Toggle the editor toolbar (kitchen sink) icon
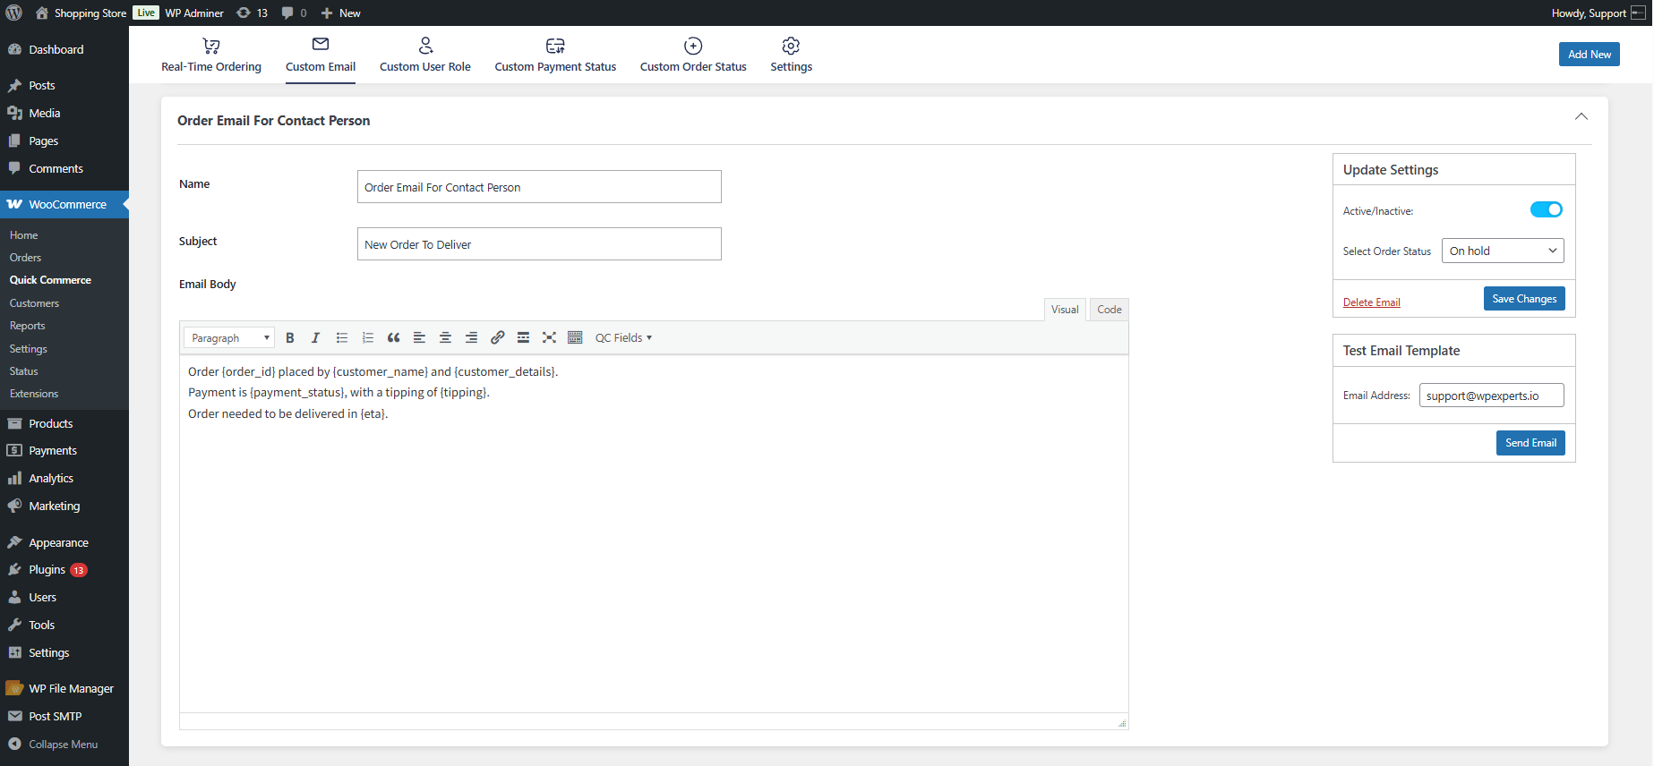Screen dimensions: 1654x766 pos(575,338)
